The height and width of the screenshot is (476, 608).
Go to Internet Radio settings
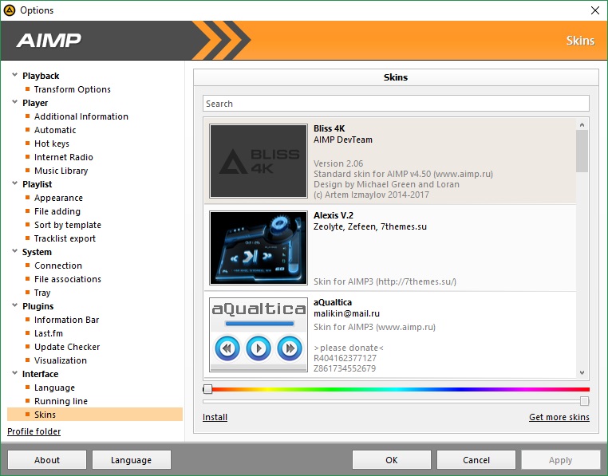pyautogui.click(x=64, y=157)
